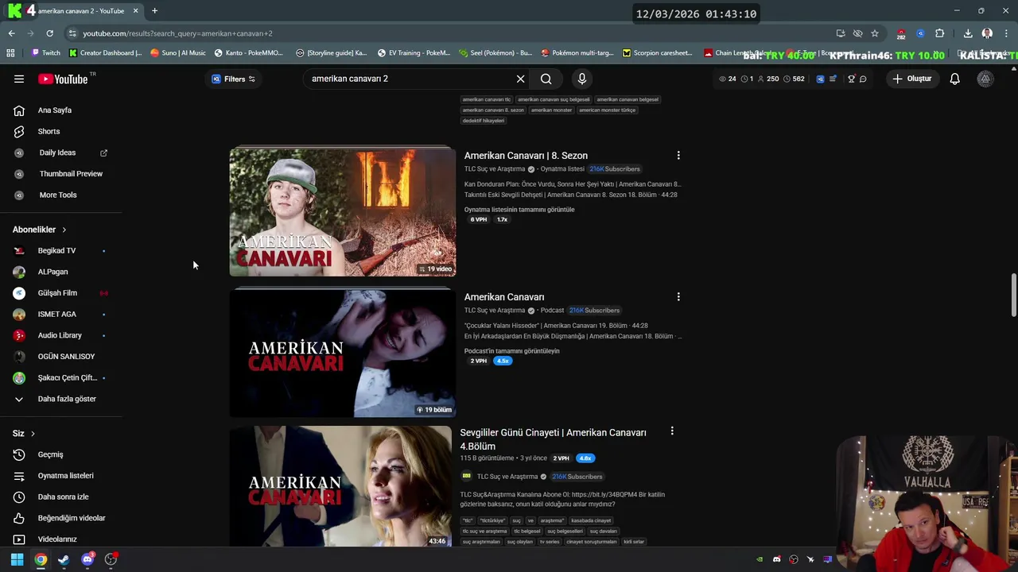The image size is (1018, 572).
Task: Open the Filters button beside search
Action: [x=233, y=79]
